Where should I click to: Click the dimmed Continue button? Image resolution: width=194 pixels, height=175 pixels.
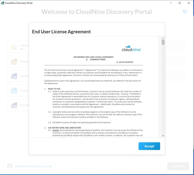coord(178,166)
